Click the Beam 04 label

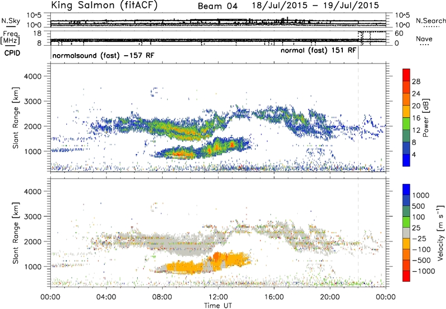click(x=217, y=6)
